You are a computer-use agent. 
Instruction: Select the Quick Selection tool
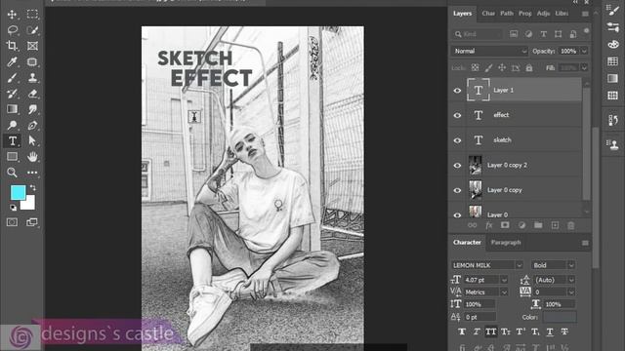click(x=32, y=30)
